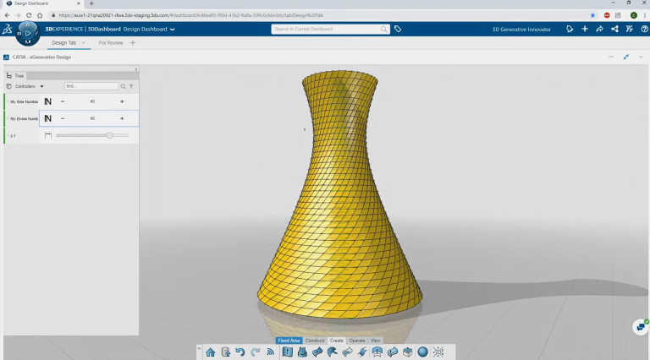The height and width of the screenshot is (360, 650).
Task: Decrease My Divide Number with minus button
Action: (63, 118)
